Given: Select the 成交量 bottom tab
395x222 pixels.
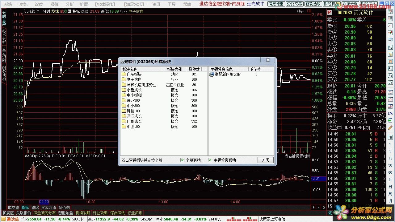Looking at the screenshot, I should (13, 208).
